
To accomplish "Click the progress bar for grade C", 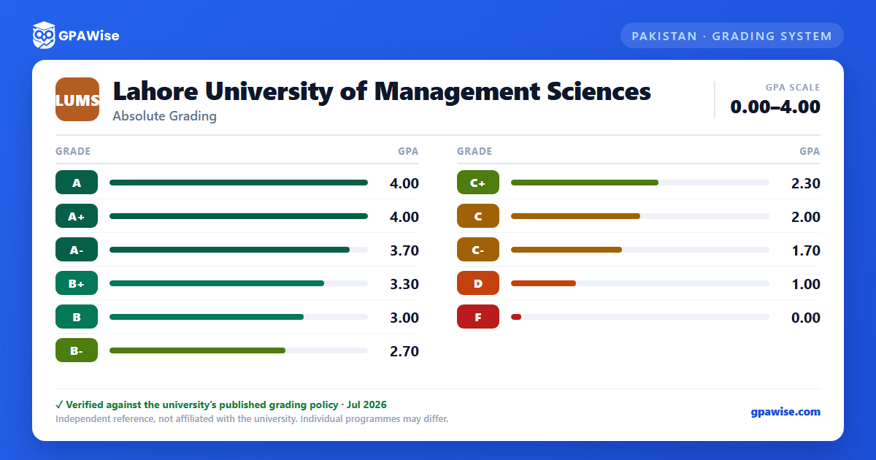I will [x=640, y=216].
